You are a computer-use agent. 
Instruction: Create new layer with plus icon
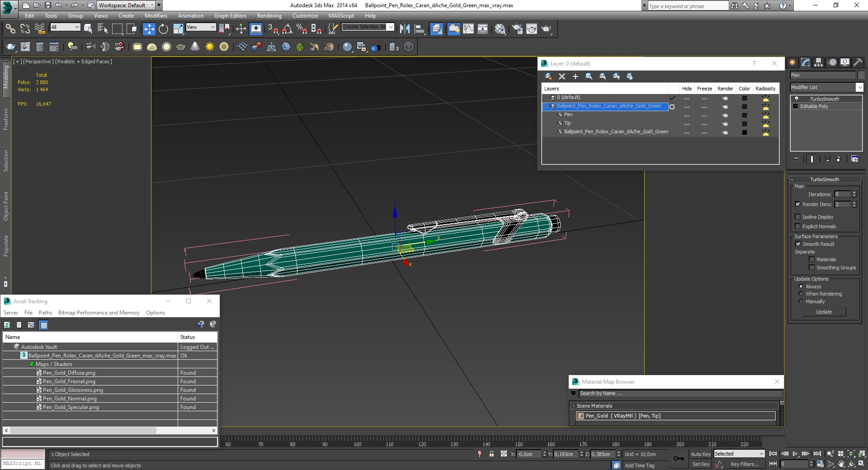click(x=575, y=76)
